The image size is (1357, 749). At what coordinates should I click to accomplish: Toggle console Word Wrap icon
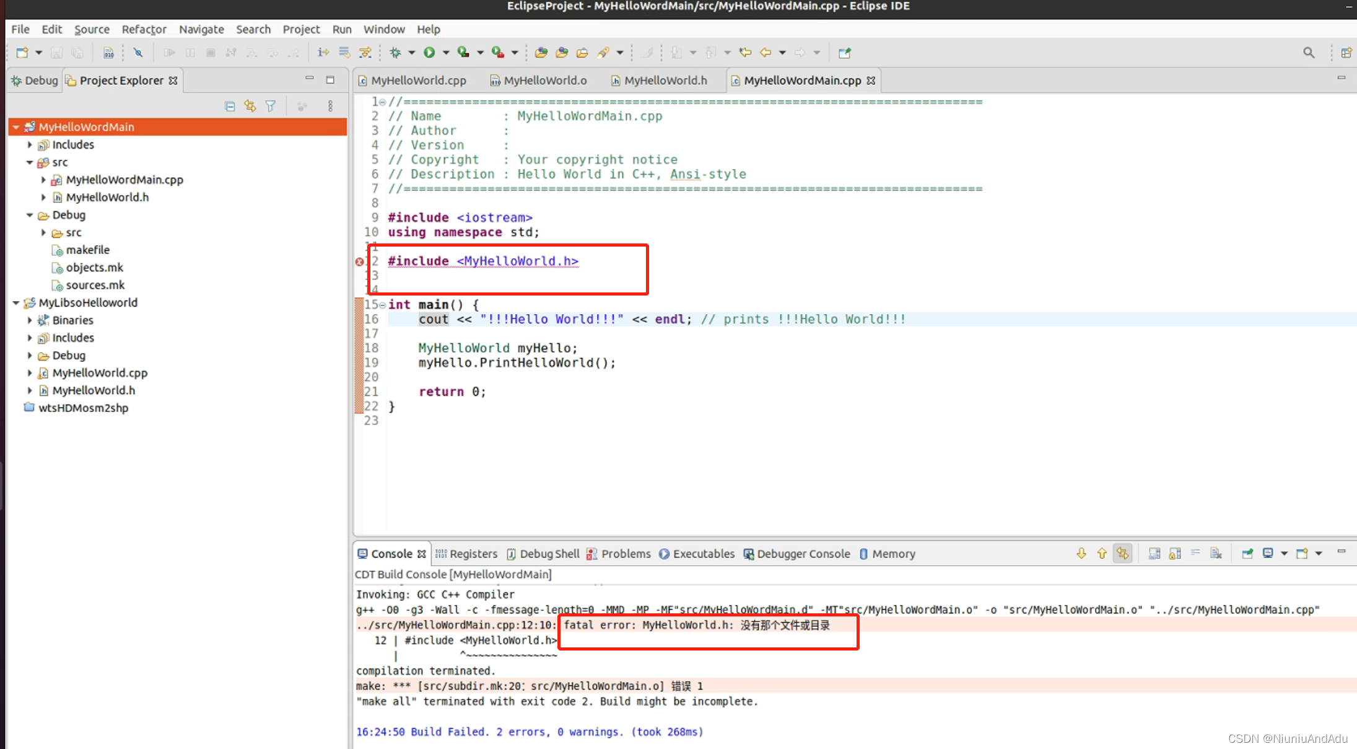[x=1195, y=553]
